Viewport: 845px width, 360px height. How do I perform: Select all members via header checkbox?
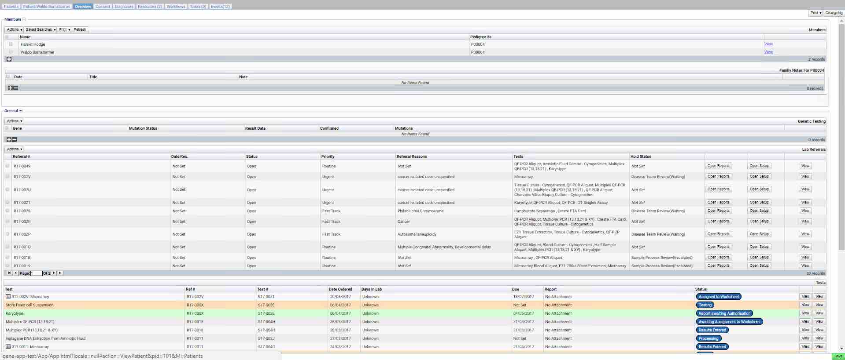(7, 37)
